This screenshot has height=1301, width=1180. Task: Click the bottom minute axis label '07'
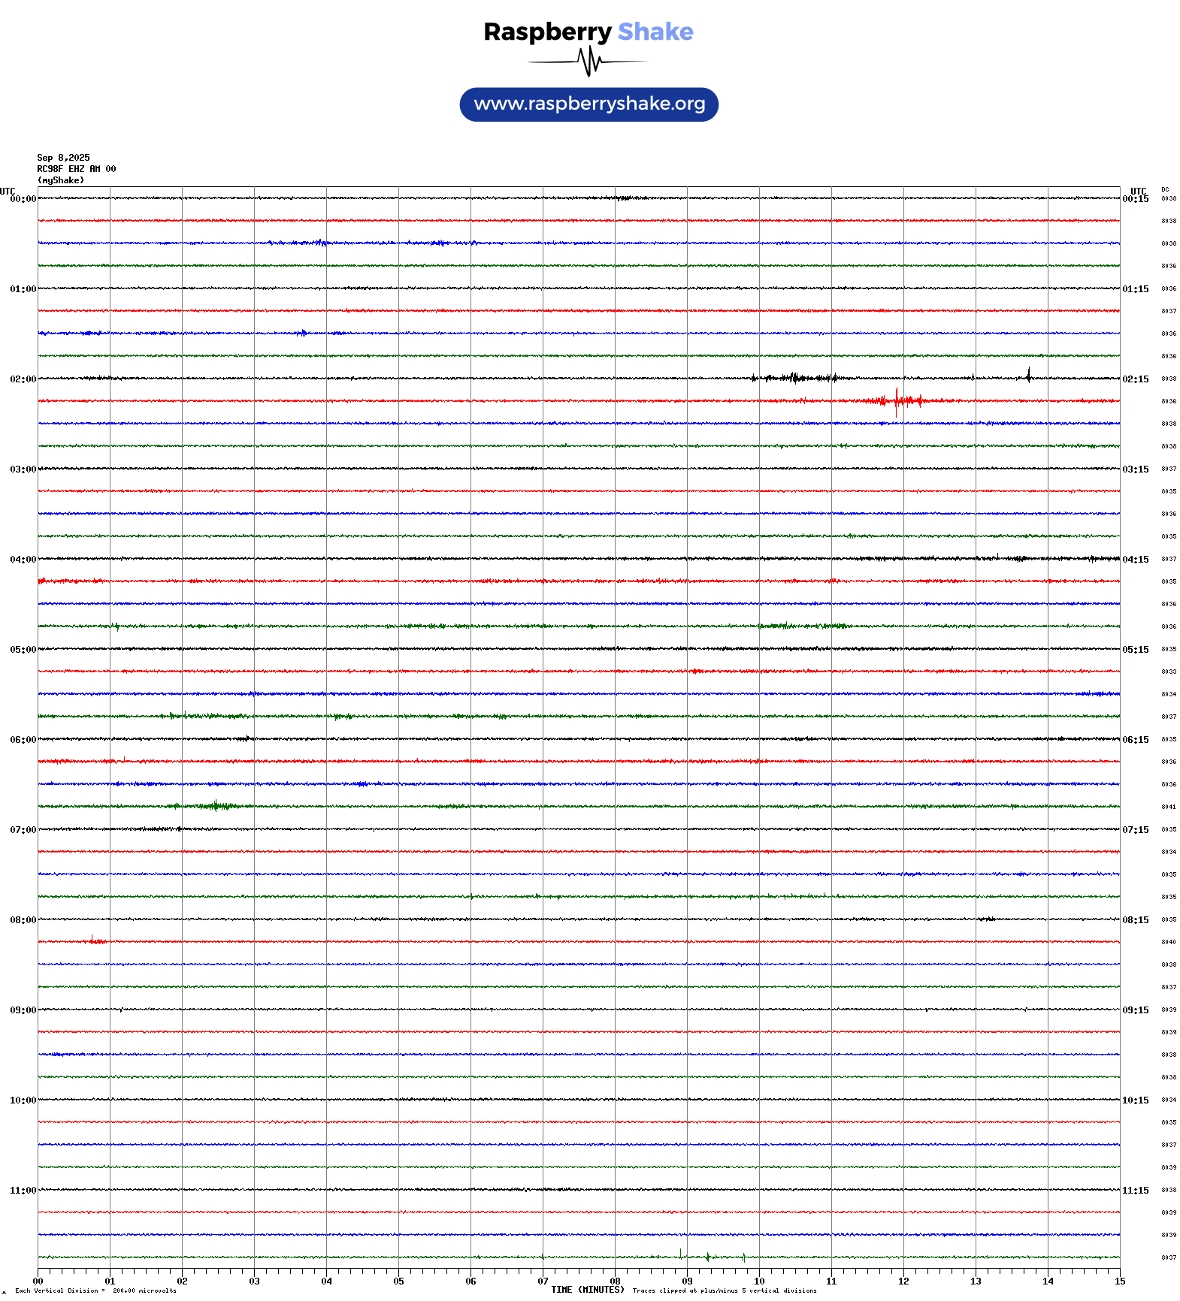(543, 1281)
